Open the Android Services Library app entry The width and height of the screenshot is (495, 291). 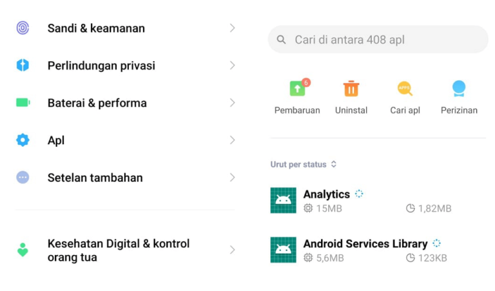coord(378,250)
